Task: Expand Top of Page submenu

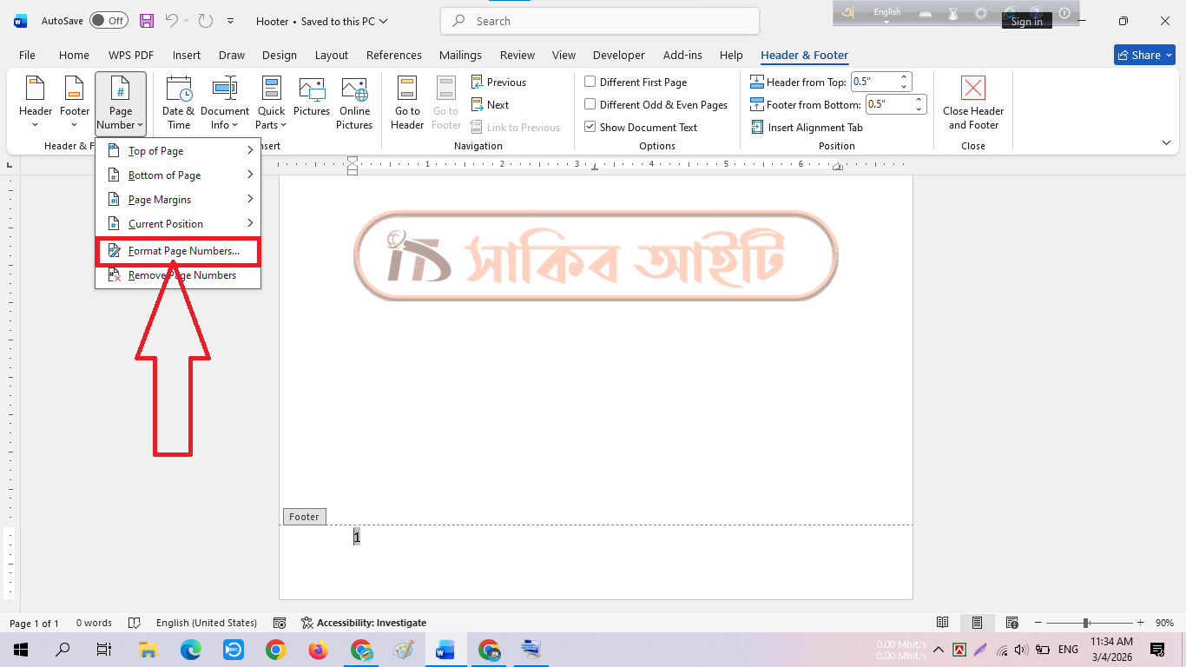Action: click(x=178, y=150)
